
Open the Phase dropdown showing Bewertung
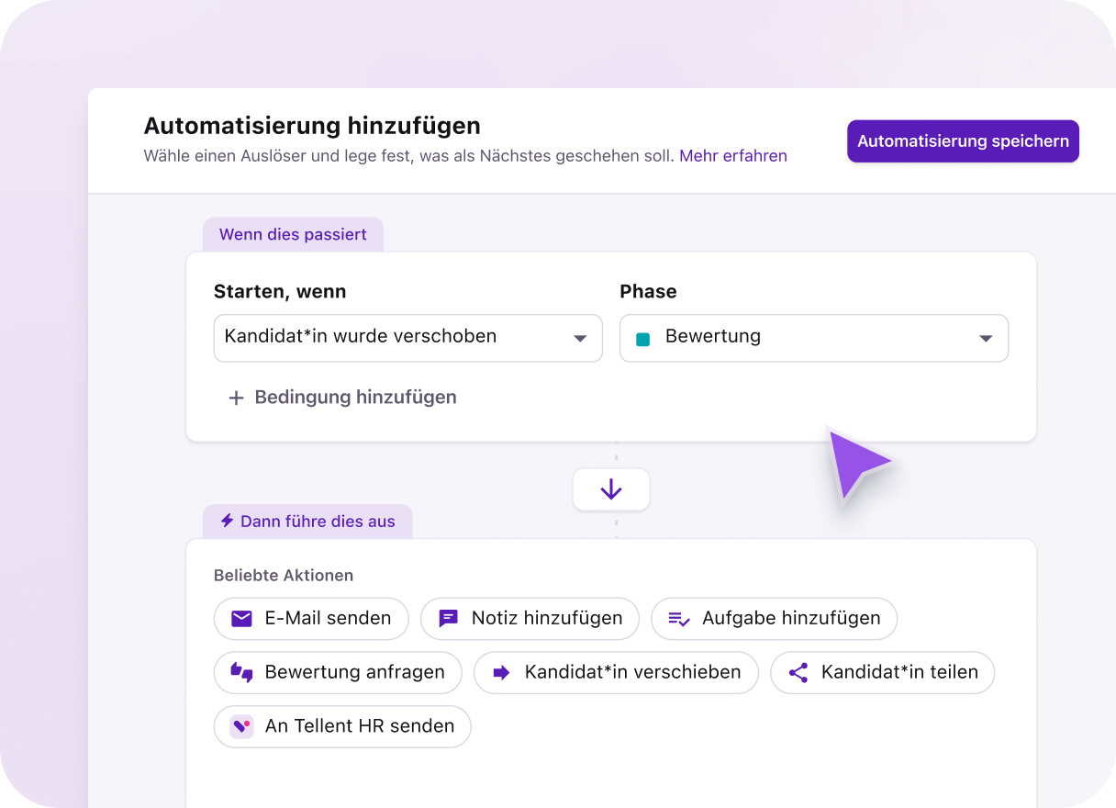(813, 338)
